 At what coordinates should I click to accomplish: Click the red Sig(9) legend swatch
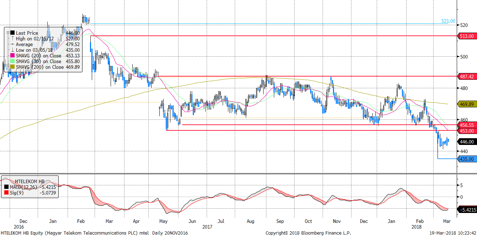click(x=6, y=192)
